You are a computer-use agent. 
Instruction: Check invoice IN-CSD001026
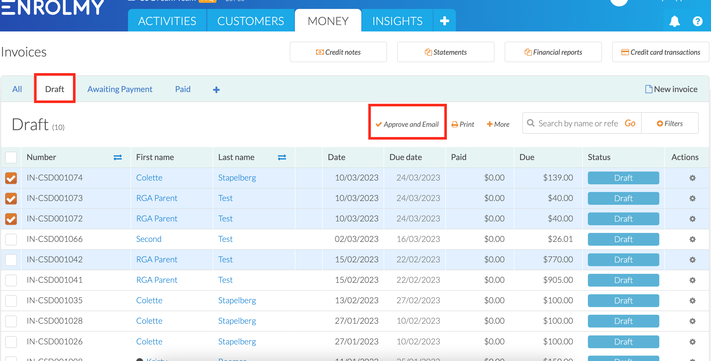11,342
